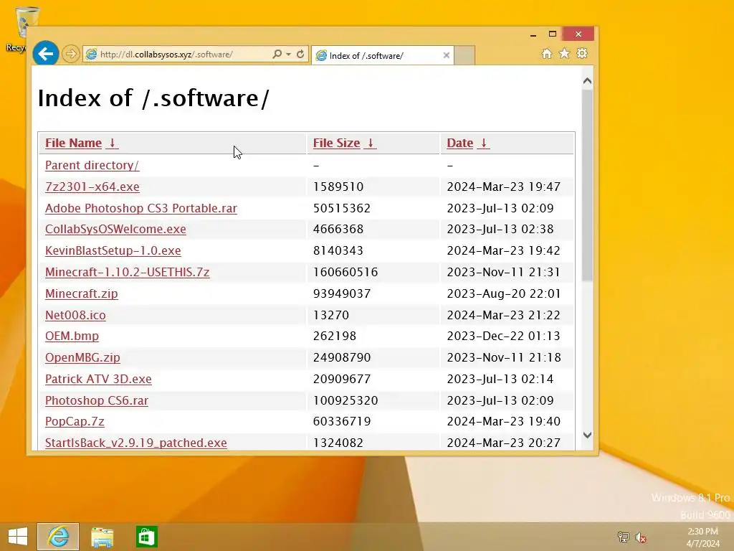Sort by File Name column header

tap(73, 143)
